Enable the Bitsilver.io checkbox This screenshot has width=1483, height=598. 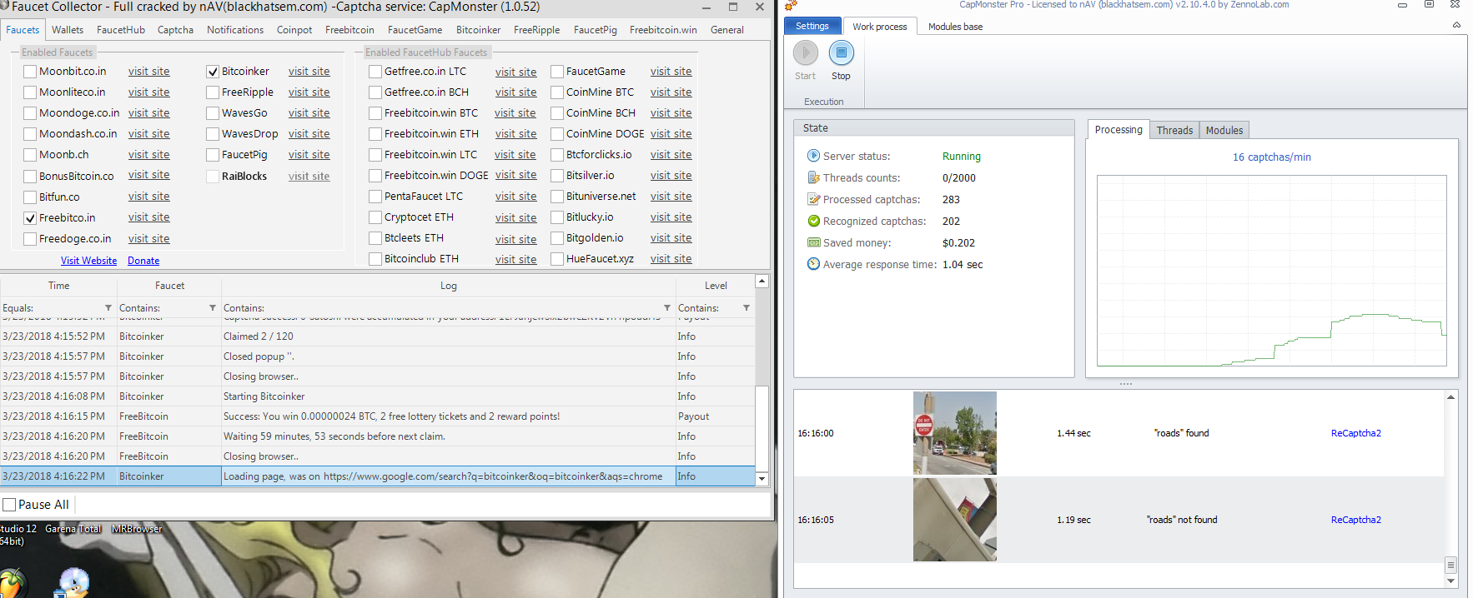pyautogui.click(x=557, y=176)
